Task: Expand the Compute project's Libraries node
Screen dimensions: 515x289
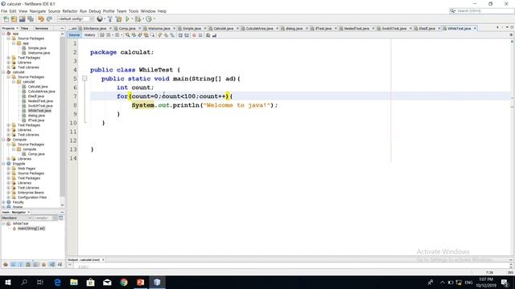Action: click(x=9, y=159)
